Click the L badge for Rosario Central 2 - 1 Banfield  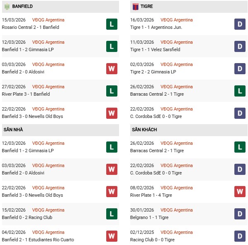tap(112, 24)
